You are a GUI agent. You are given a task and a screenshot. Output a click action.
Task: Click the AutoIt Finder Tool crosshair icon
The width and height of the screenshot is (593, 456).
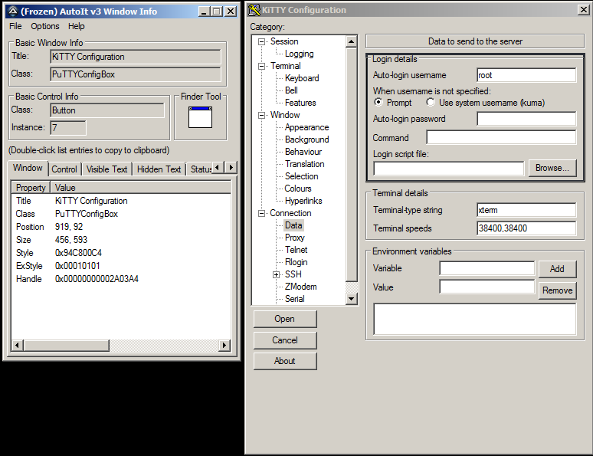tap(200, 117)
